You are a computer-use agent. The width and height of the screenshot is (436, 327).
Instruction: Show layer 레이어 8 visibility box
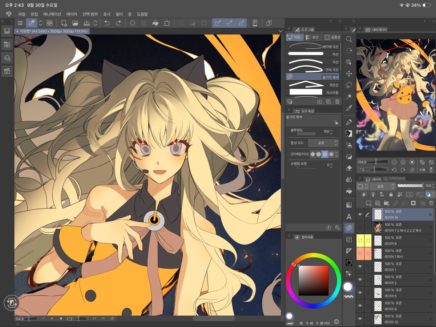coord(360,241)
